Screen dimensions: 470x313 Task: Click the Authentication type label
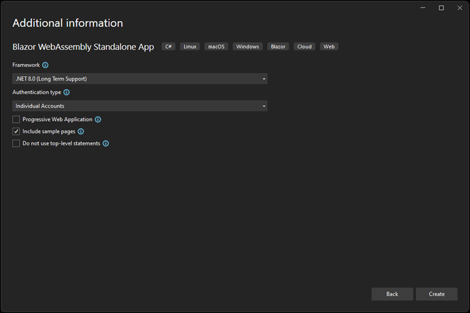[x=37, y=92]
